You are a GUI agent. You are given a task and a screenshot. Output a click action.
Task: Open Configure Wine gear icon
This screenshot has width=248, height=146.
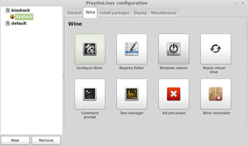90,49
